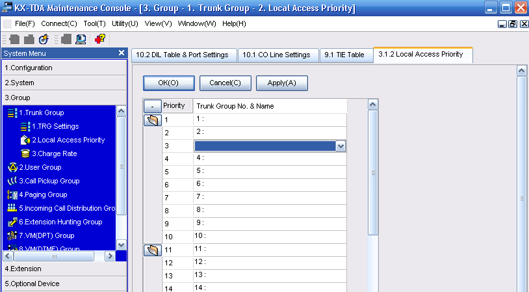Click the application icon left of File menu
Image resolution: width=529 pixels, height=292 pixels.
(7, 24)
